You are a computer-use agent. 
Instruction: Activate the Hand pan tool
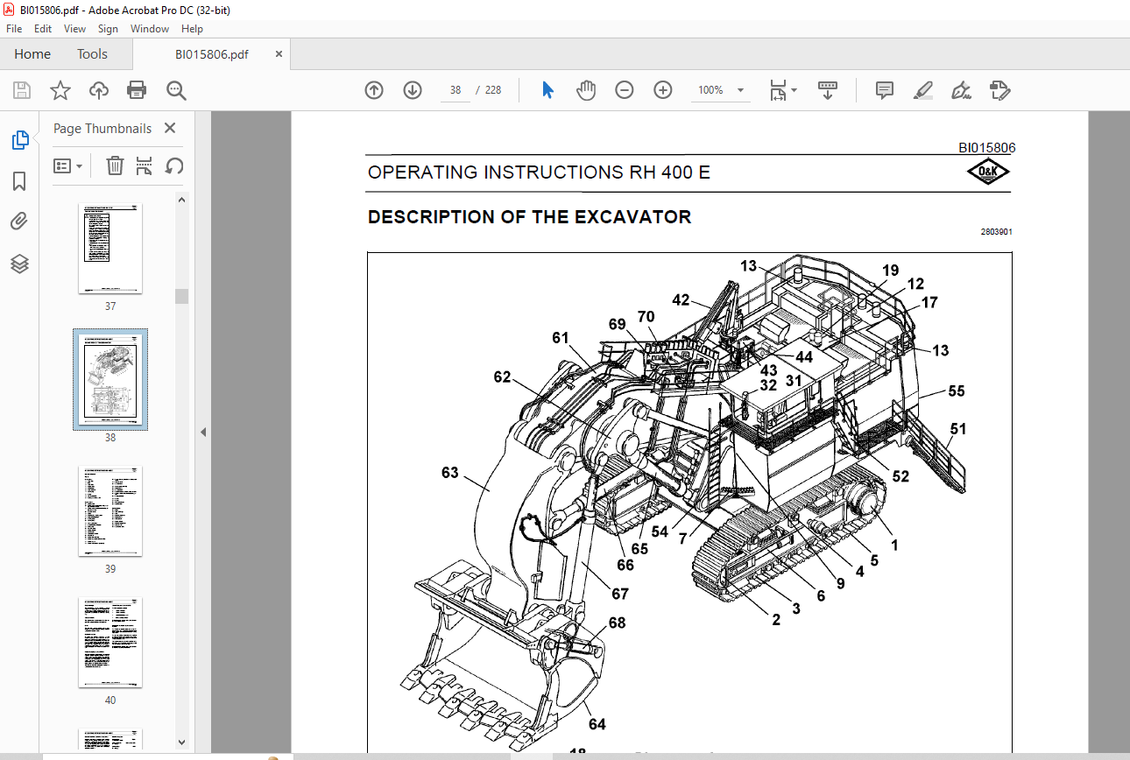pos(586,90)
